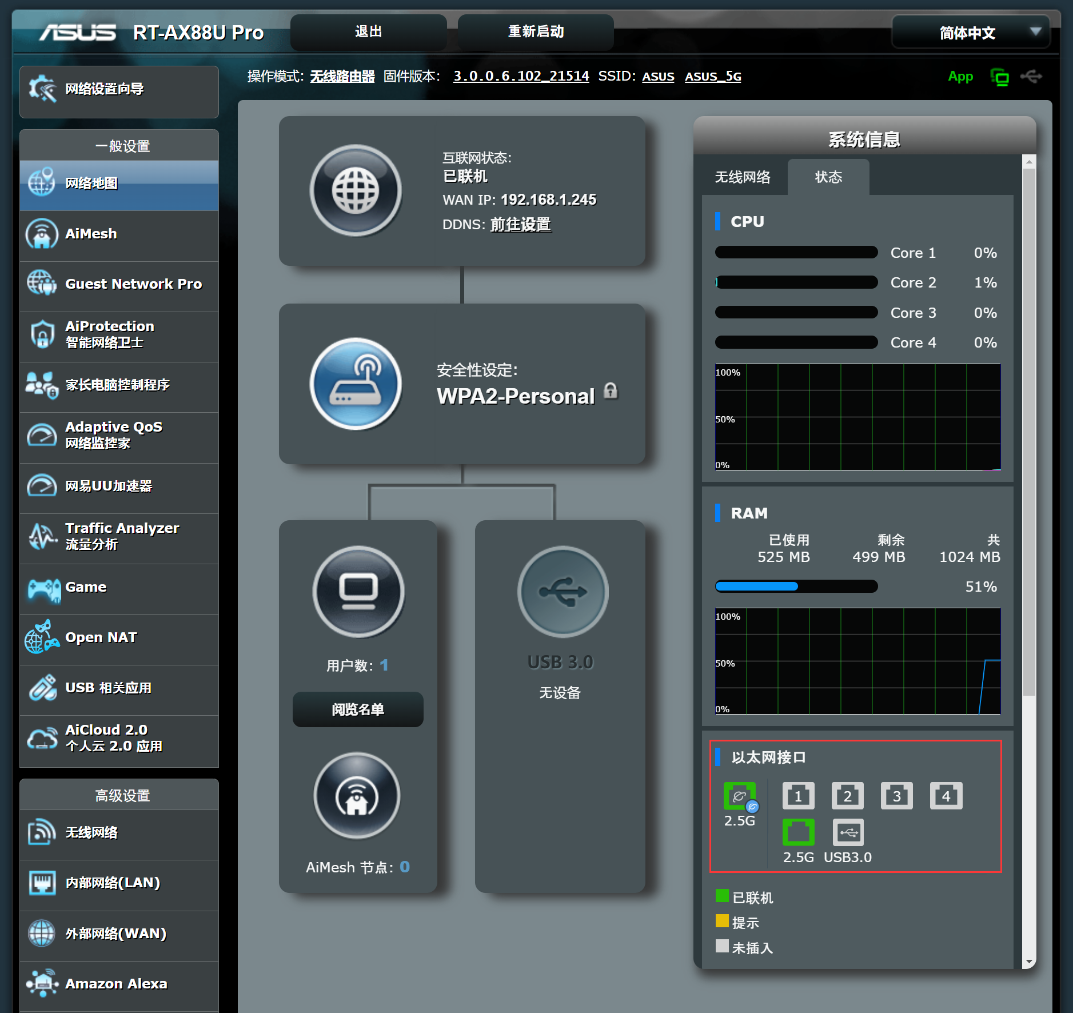Screen dimensions: 1073x1013
Task: Click the ASUS_5G SSID link
Action: pos(713,77)
